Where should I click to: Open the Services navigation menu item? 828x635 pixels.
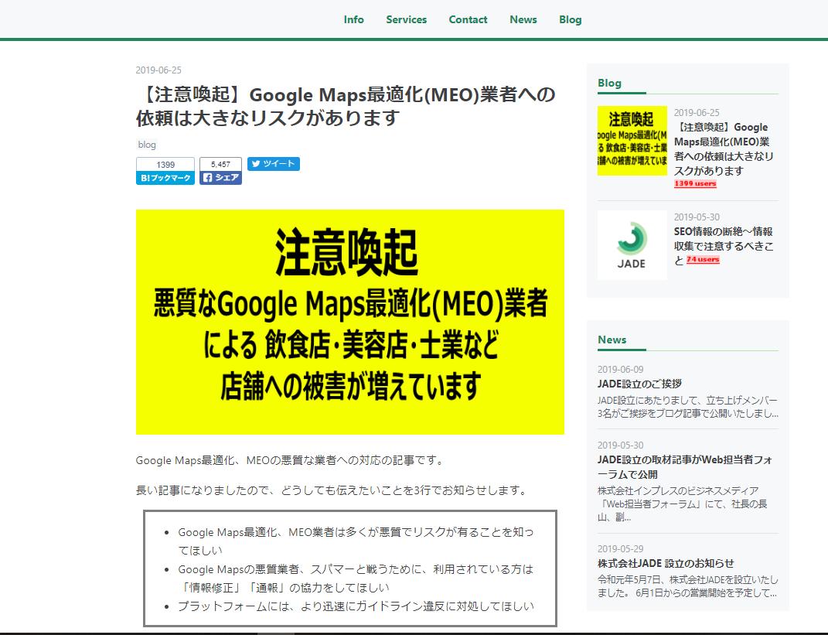point(406,19)
